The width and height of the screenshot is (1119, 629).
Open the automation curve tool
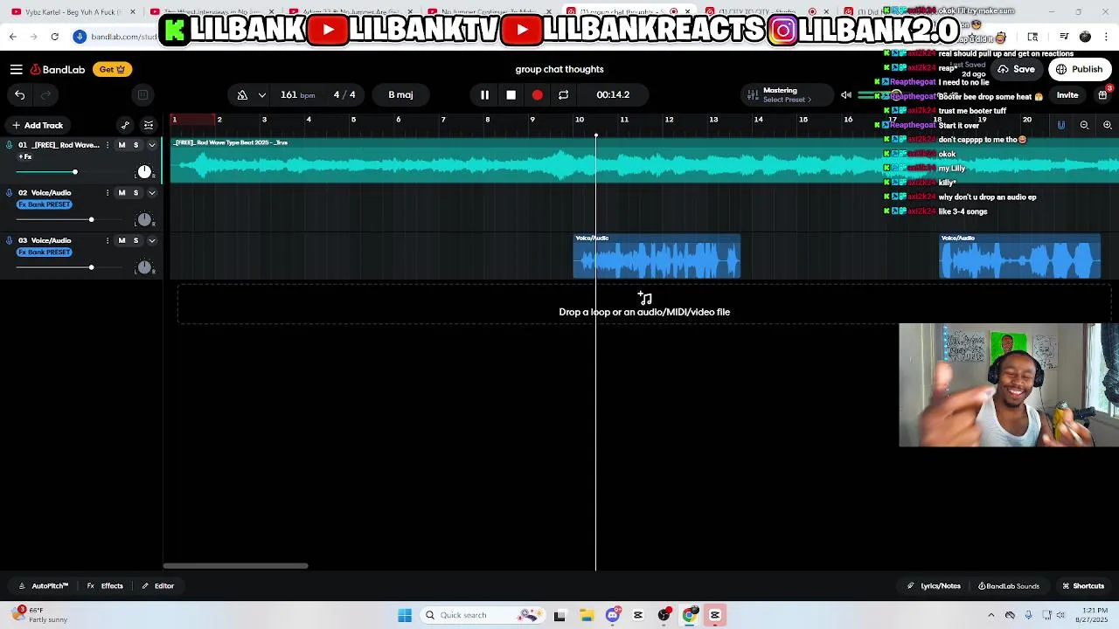(x=125, y=125)
